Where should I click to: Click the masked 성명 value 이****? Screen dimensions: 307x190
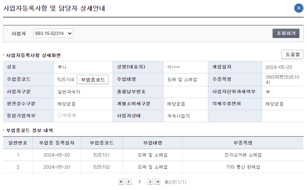coord(174,67)
